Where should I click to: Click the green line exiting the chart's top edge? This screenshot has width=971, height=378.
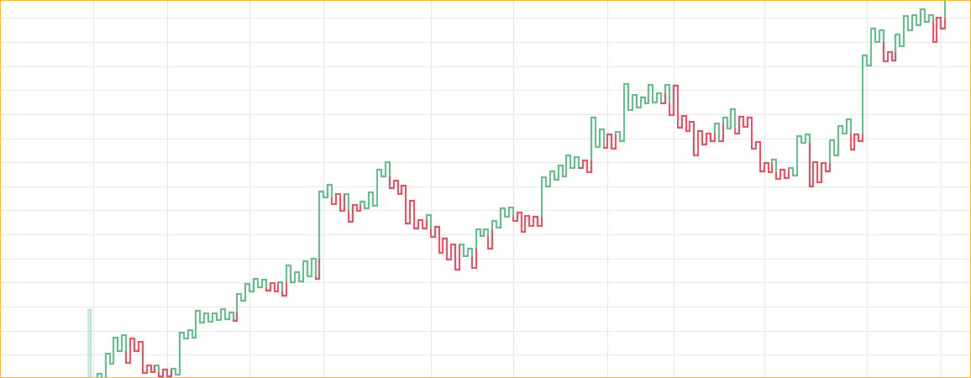(945, 7)
